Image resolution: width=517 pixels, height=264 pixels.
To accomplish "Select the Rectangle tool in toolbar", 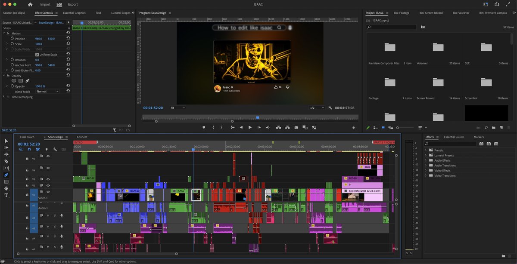I will click(x=6, y=182).
